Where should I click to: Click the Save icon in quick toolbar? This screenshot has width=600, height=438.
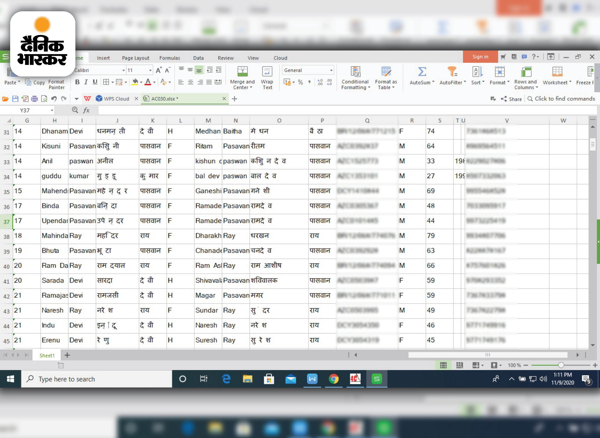point(15,99)
